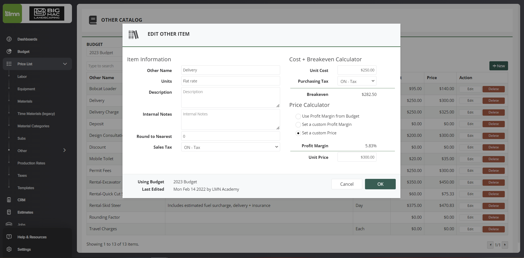This screenshot has height=258, width=524.
Task: Delete the Deposit row
Action: [x=494, y=124]
